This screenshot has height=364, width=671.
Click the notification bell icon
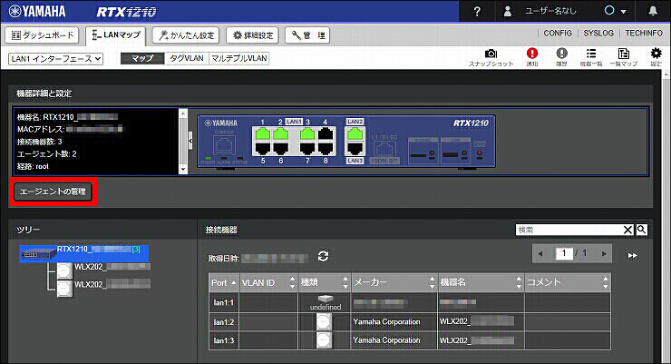pos(653,11)
